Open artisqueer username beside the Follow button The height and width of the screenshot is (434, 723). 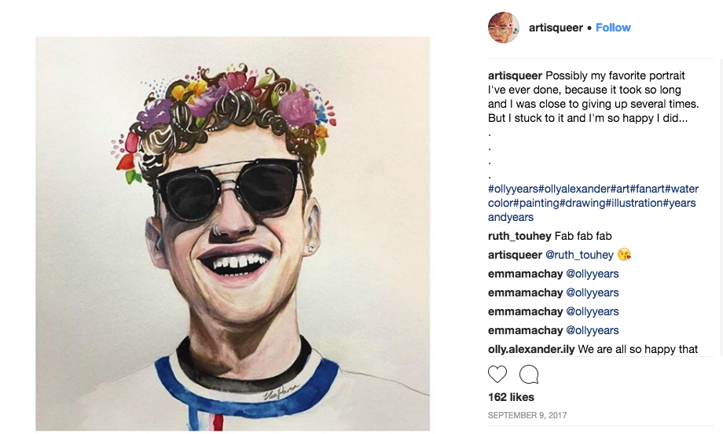tap(556, 28)
